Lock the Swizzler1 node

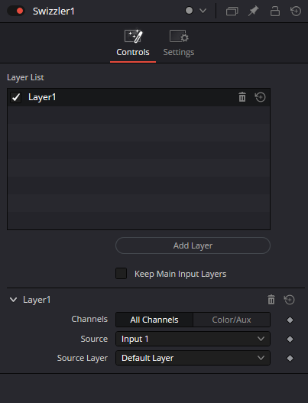(275, 11)
